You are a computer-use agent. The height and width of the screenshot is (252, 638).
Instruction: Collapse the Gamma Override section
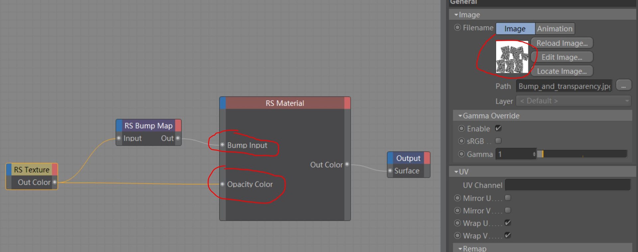(460, 116)
